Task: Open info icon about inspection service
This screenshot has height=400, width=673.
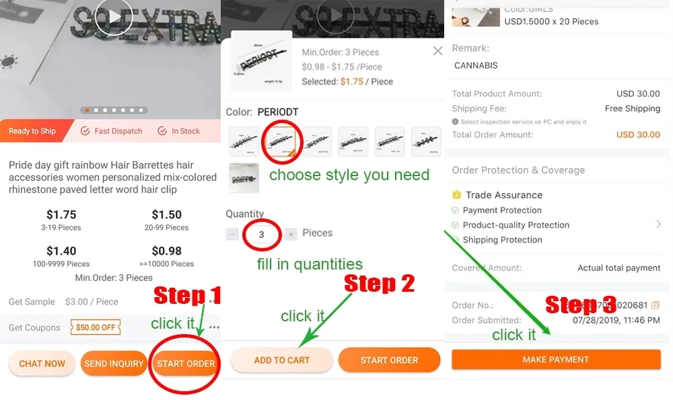Action: click(x=455, y=122)
